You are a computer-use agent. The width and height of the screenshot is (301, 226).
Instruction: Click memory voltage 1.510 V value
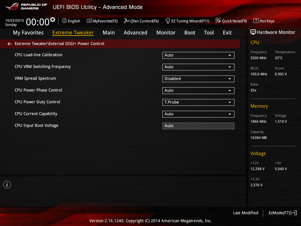281,122
